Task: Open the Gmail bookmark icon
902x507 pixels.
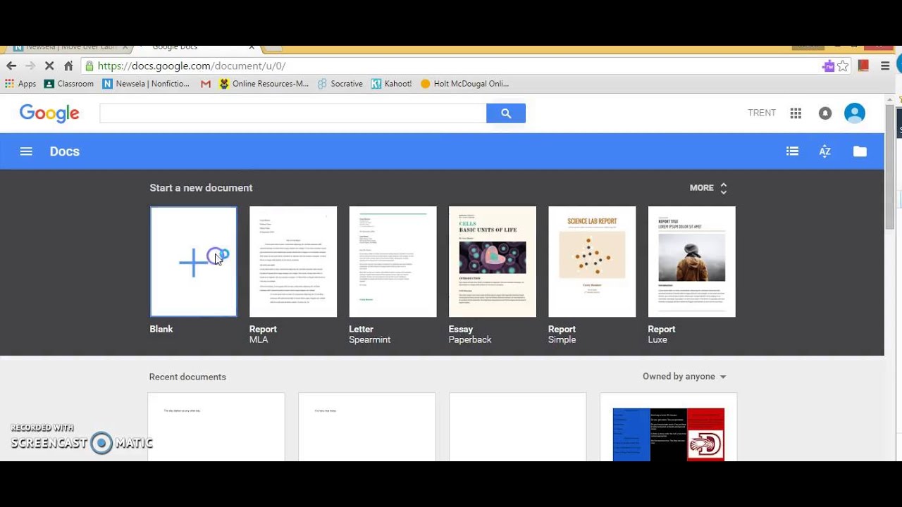Action: pos(206,83)
